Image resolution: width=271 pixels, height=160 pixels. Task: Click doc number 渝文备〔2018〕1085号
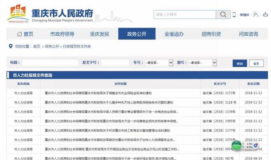pos(219,121)
